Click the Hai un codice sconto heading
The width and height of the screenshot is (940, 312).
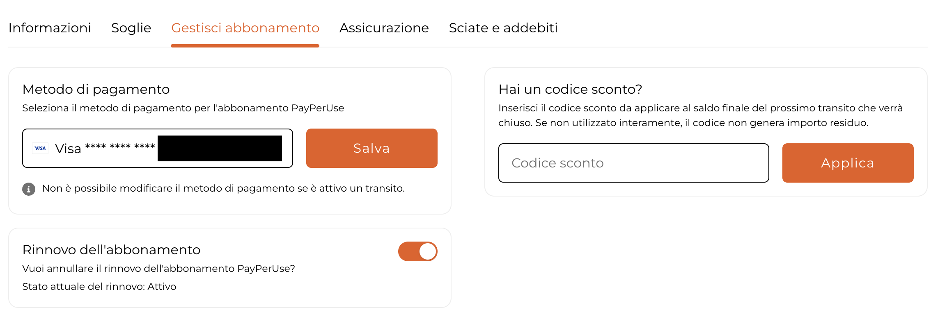pos(570,89)
